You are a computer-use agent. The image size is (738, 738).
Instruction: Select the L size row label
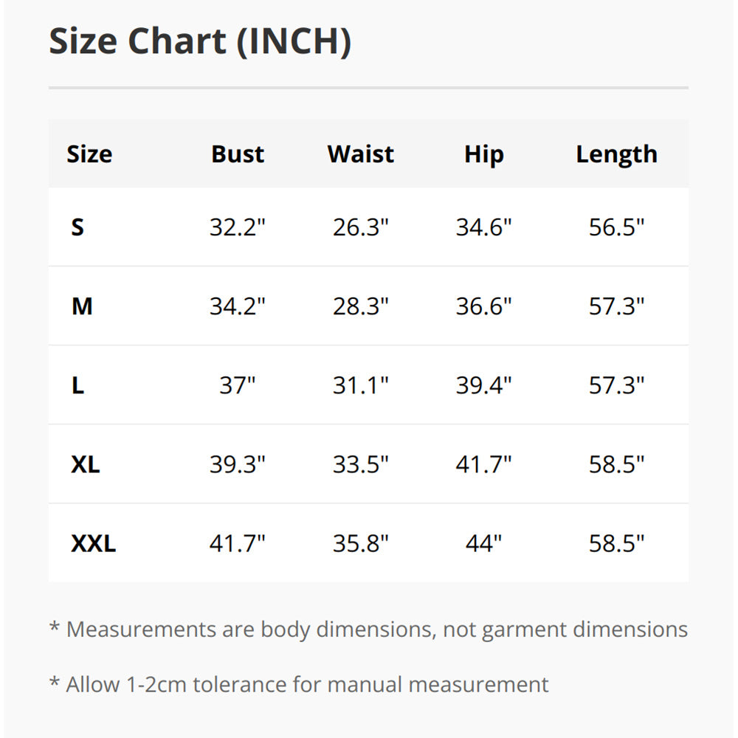tap(77, 385)
